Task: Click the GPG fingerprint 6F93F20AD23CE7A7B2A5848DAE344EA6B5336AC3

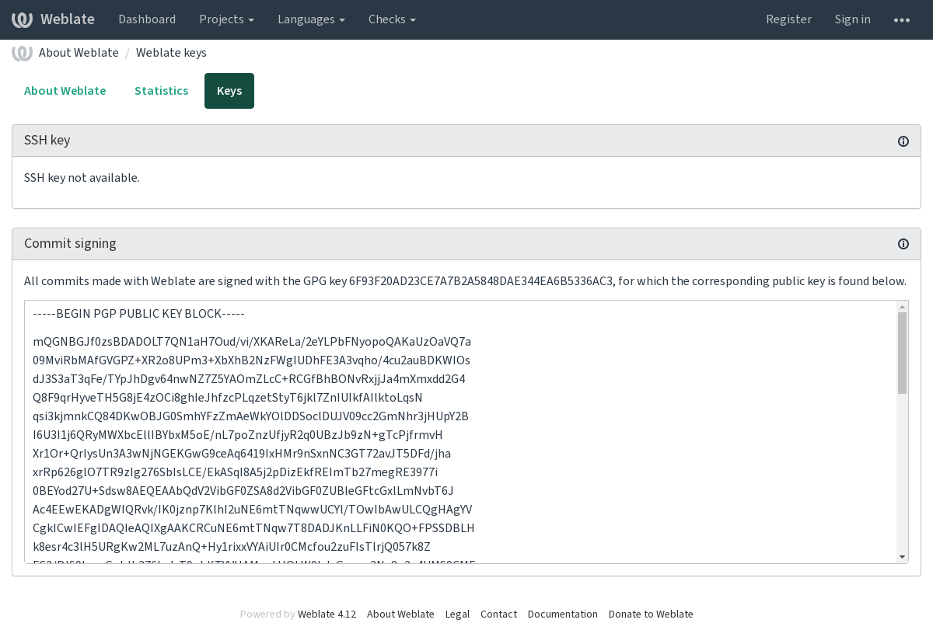Action: tap(481, 281)
